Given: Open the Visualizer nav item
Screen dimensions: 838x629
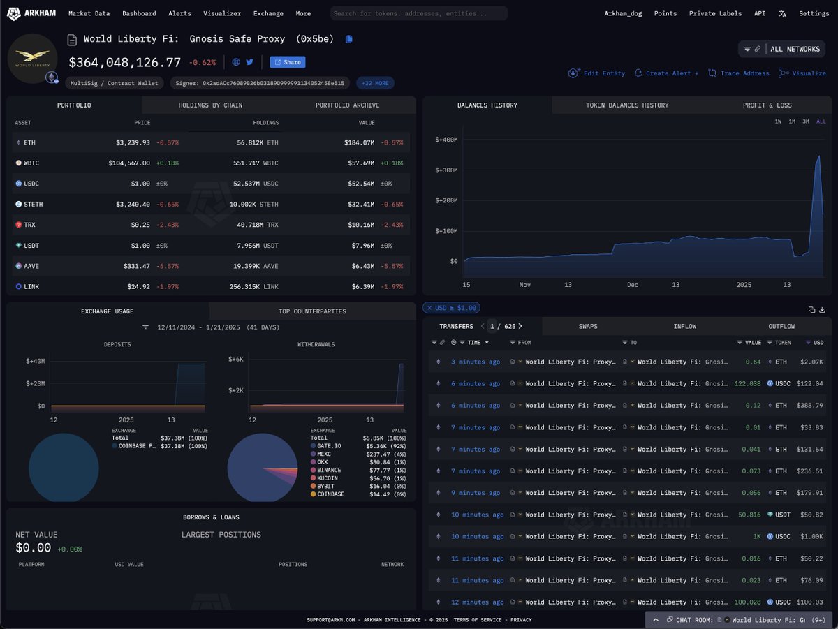Looking at the screenshot, I should click(222, 13).
